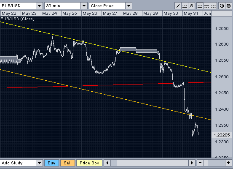Viewport: 233px width, 169px height.
Task: Click the May 26 date header
Action: (91, 14)
